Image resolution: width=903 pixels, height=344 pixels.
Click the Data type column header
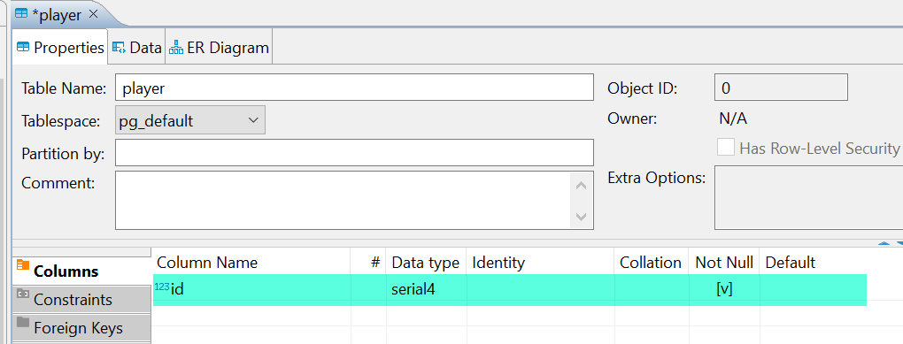pyautogui.click(x=426, y=263)
